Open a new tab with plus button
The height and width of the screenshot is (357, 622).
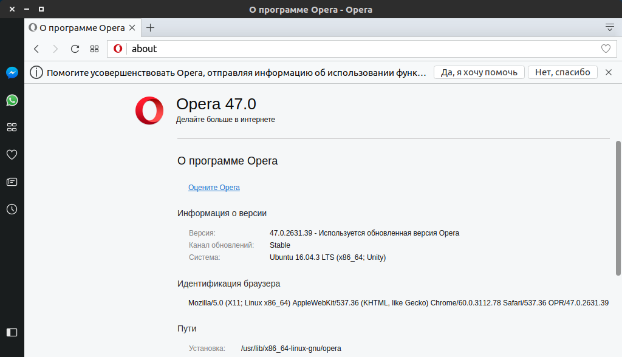(x=150, y=28)
